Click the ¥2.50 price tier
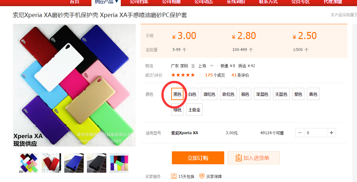The width and height of the screenshot is (357, 182). tap(305, 36)
